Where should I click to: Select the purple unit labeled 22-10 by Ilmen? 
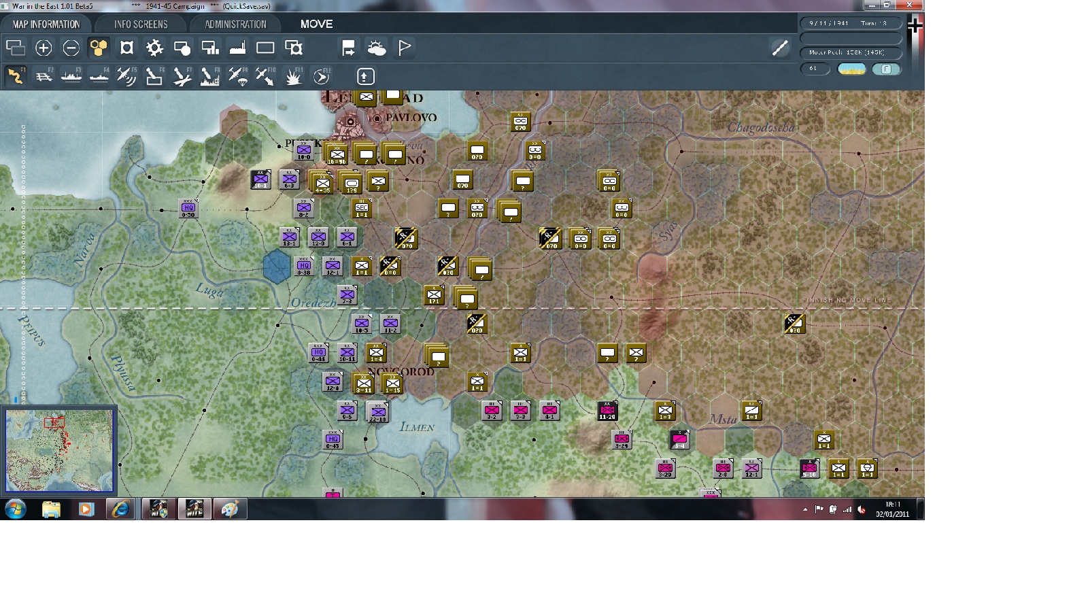pos(378,412)
